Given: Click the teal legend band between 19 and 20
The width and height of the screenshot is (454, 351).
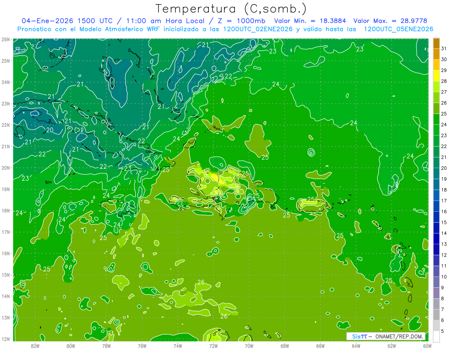Looking at the screenshot, I should tap(436, 173).
